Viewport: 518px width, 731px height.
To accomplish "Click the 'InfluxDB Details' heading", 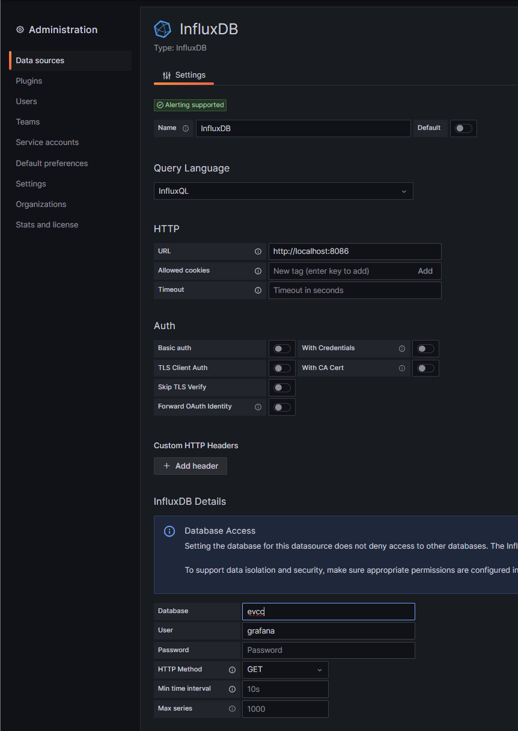I will pyautogui.click(x=190, y=501).
